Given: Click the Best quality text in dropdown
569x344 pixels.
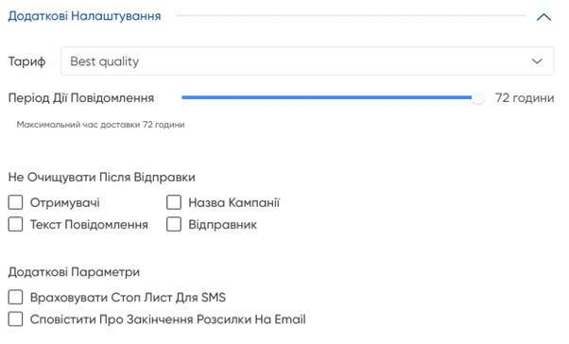Looking at the screenshot, I should (x=105, y=61).
